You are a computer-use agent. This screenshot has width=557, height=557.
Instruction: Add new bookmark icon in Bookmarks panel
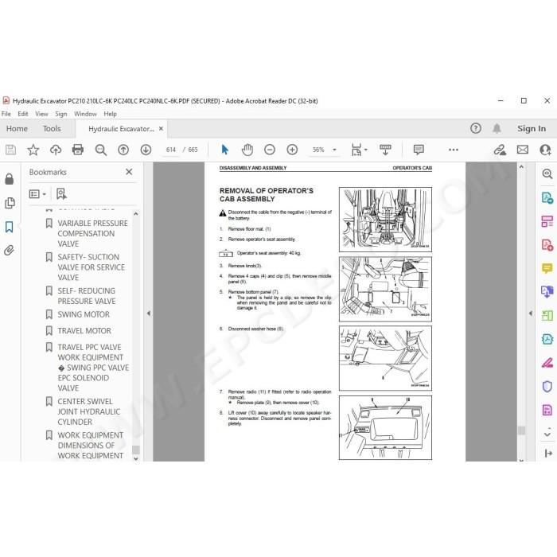tap(61, 194)
